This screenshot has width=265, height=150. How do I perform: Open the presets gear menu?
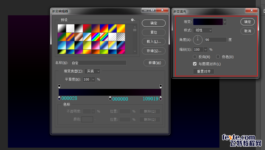pos(133,20)
